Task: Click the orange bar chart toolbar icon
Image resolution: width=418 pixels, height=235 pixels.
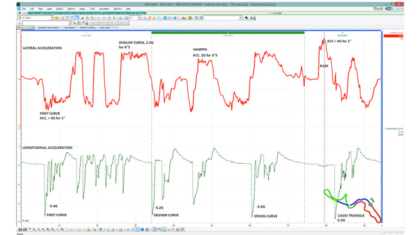Action: pyautogui.click(x=184, y=18)
